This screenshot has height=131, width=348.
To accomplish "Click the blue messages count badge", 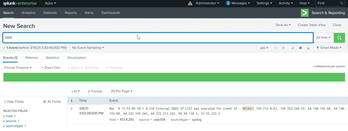I will point(228,3).
